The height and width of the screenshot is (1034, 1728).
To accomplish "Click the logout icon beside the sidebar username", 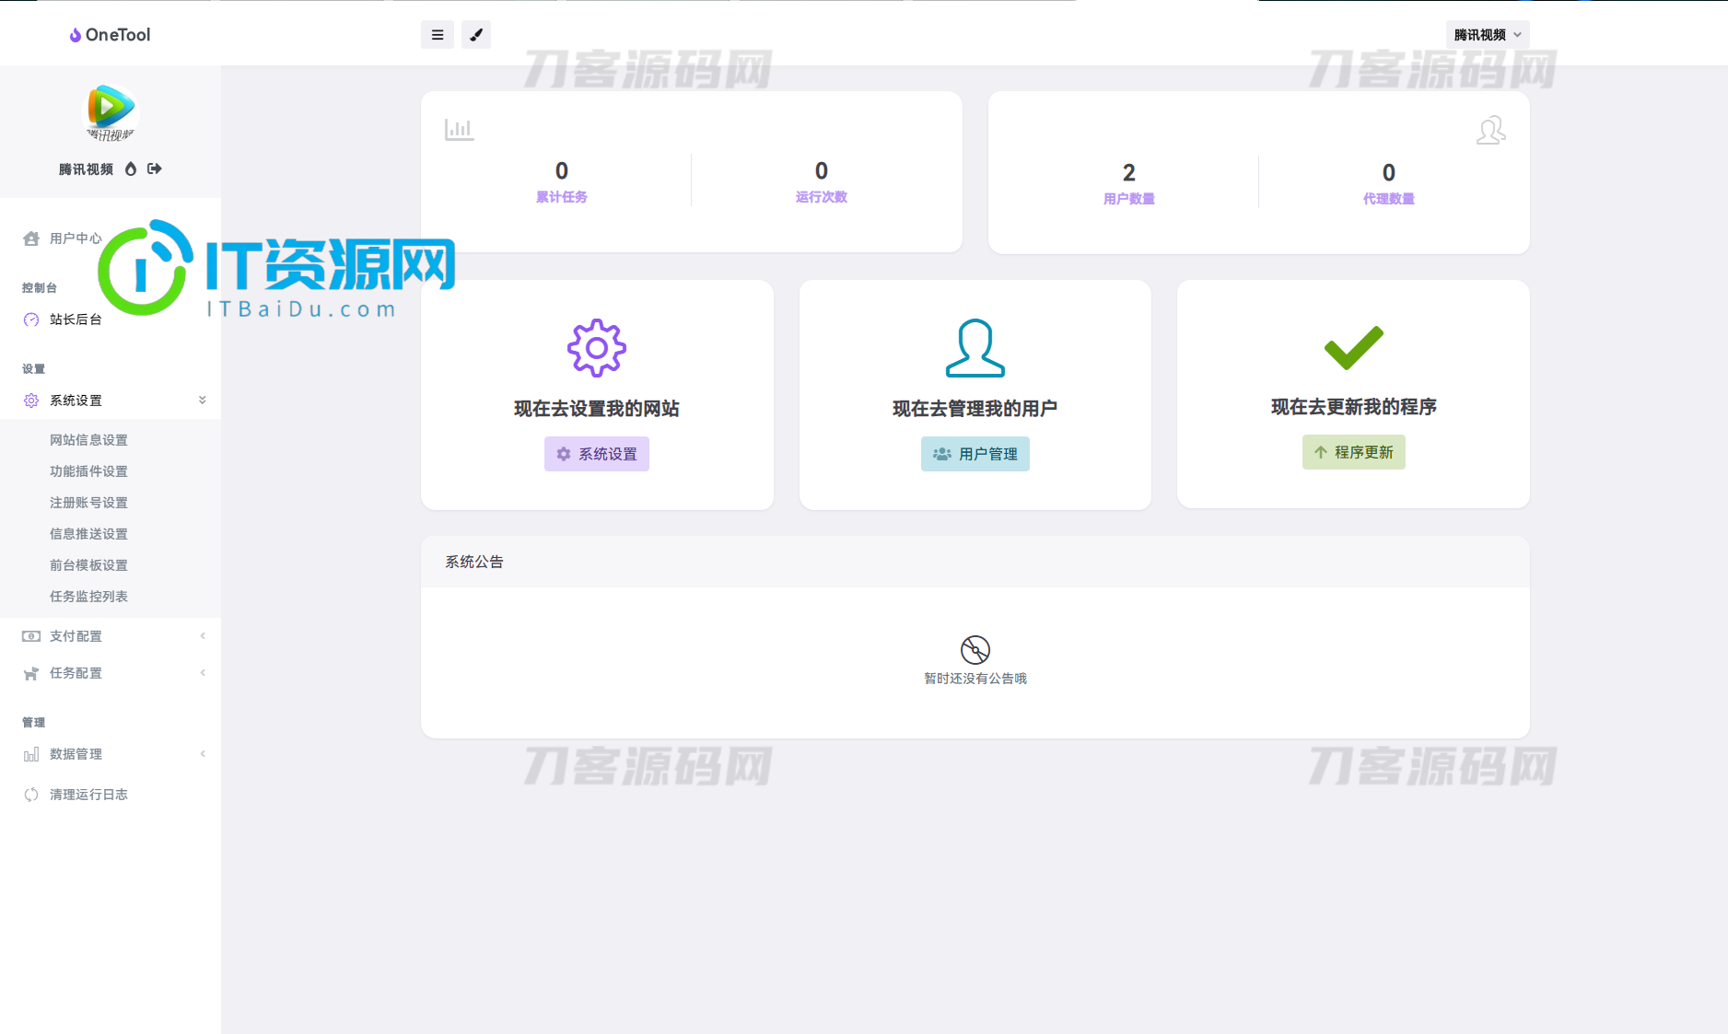I will [155, 168].
